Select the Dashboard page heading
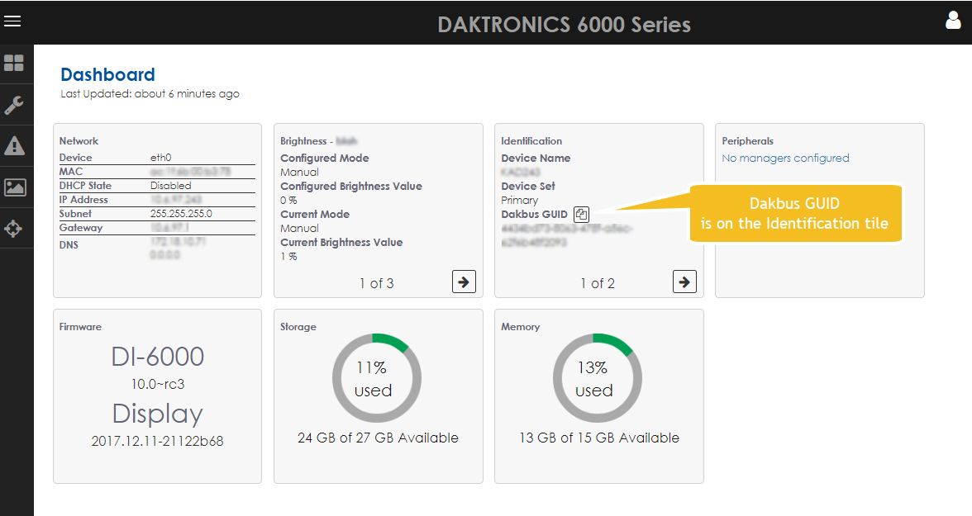This screenshot has height=516, width=972. [107, 75]
